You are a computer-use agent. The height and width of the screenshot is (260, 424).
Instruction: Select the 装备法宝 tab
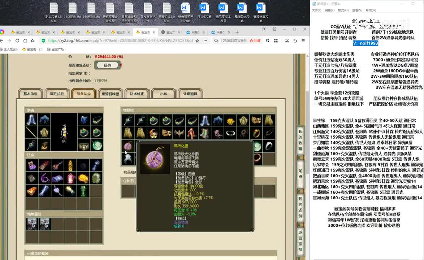(x=84, y=94)
